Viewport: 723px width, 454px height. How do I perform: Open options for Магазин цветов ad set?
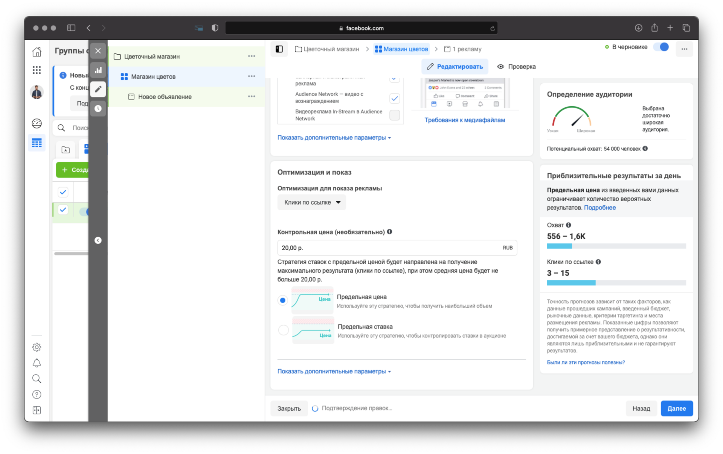click(252, 76)
